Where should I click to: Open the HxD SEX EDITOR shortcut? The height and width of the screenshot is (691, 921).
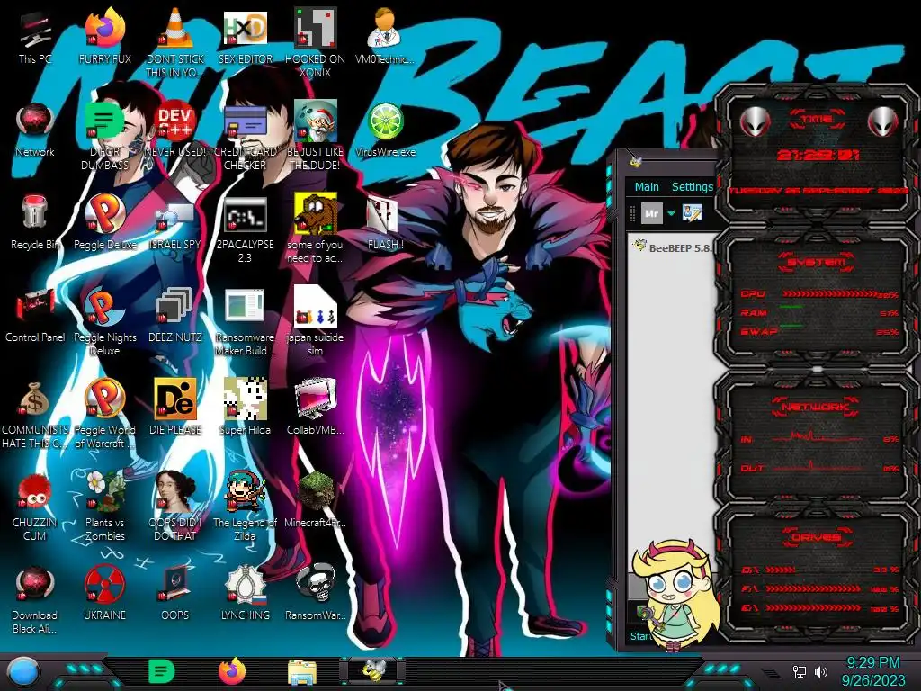(246, 36)
